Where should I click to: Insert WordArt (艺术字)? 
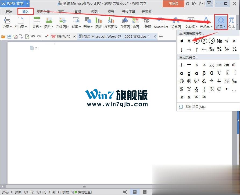(x=206, y=23)
